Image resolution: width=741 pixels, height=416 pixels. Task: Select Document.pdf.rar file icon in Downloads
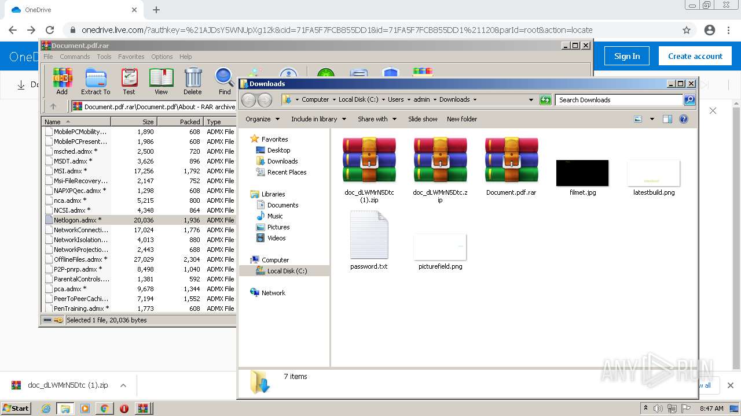[x=511, y=160]
